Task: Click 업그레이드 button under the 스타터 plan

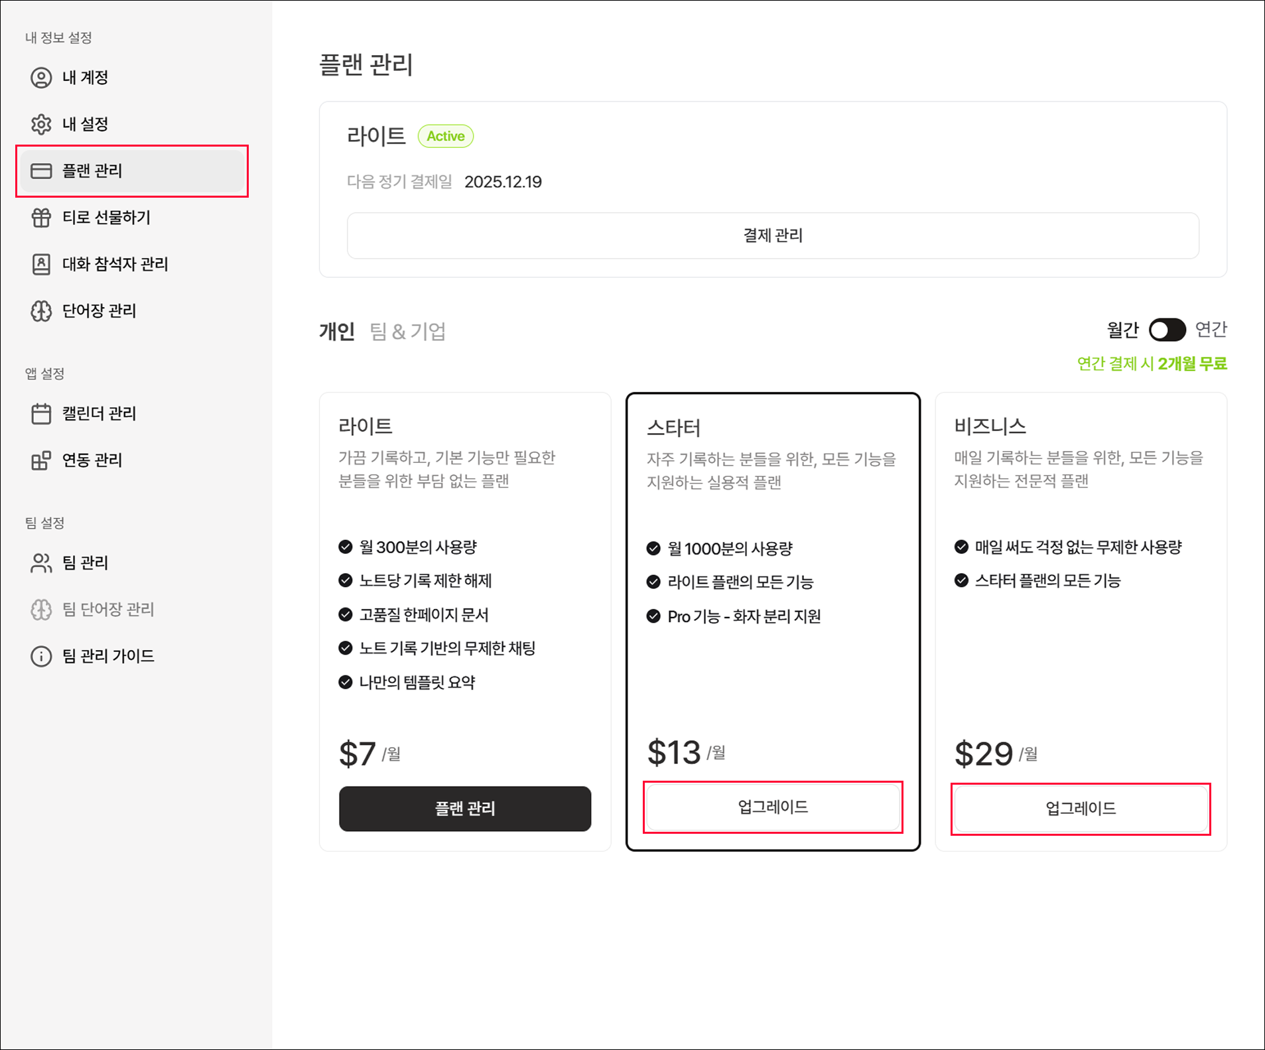Action: [x=773, y=807]
